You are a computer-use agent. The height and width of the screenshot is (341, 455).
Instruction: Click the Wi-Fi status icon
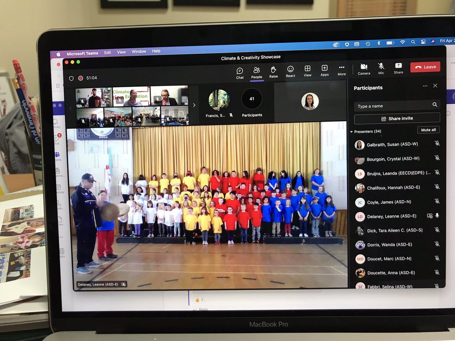pyautogui.click(x=402, y=42)
